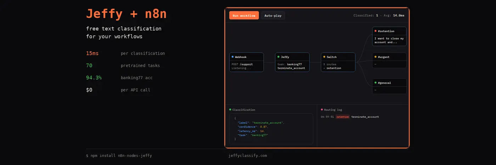The image size is (496, 165).
Task: Open the #urgent route node
Action: (389, 60)
